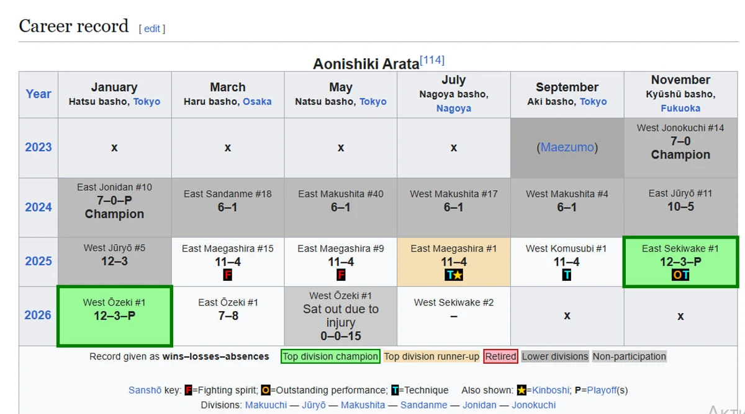Image resolution: width=745 pixels, height=414 pixels.
Task: Click the Top division champion green swatch
Action: [x=330, y=356]
